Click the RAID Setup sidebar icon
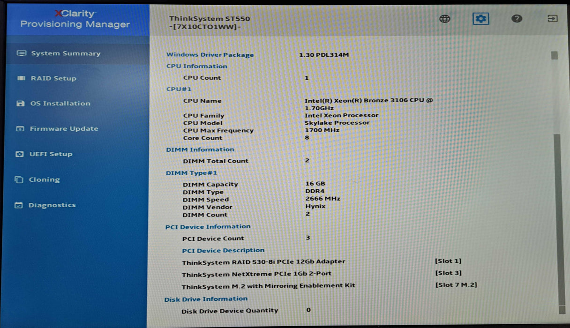This screenshot has width=570, height=328. coord(21,78)
